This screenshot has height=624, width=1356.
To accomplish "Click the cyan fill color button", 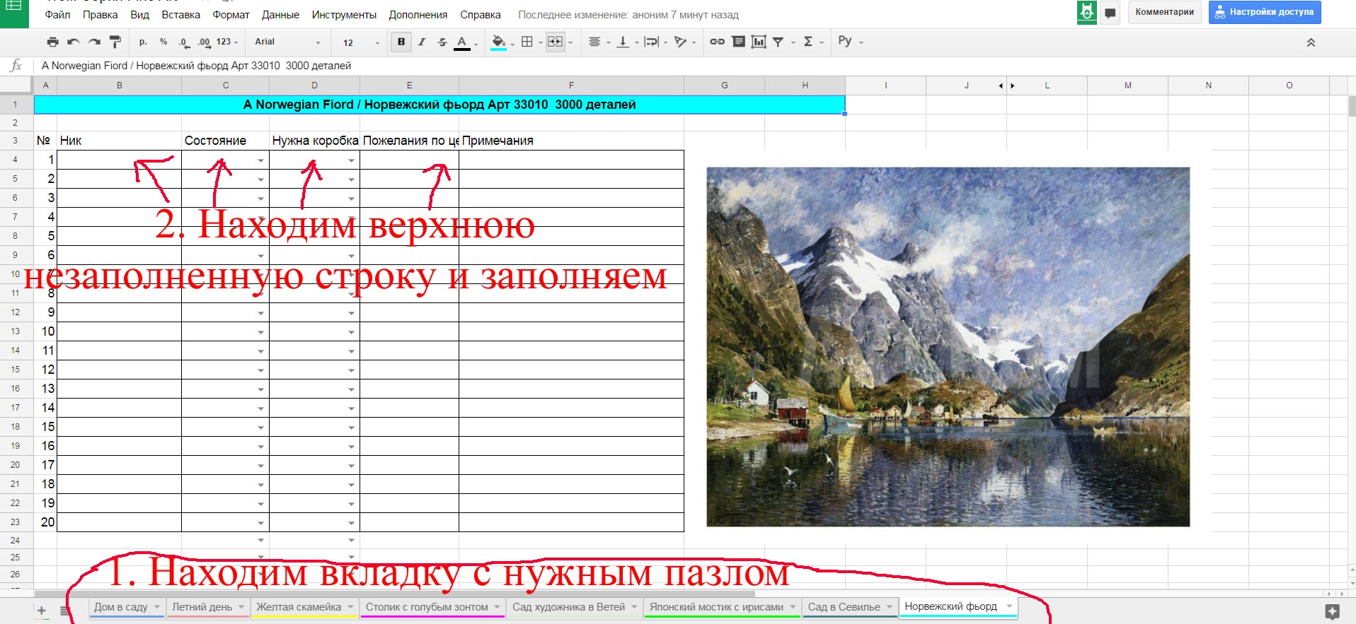I will [499, 42].
